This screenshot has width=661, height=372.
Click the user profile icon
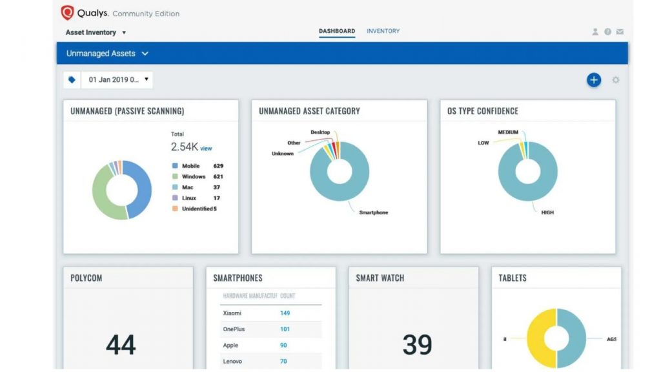point(595,30)
